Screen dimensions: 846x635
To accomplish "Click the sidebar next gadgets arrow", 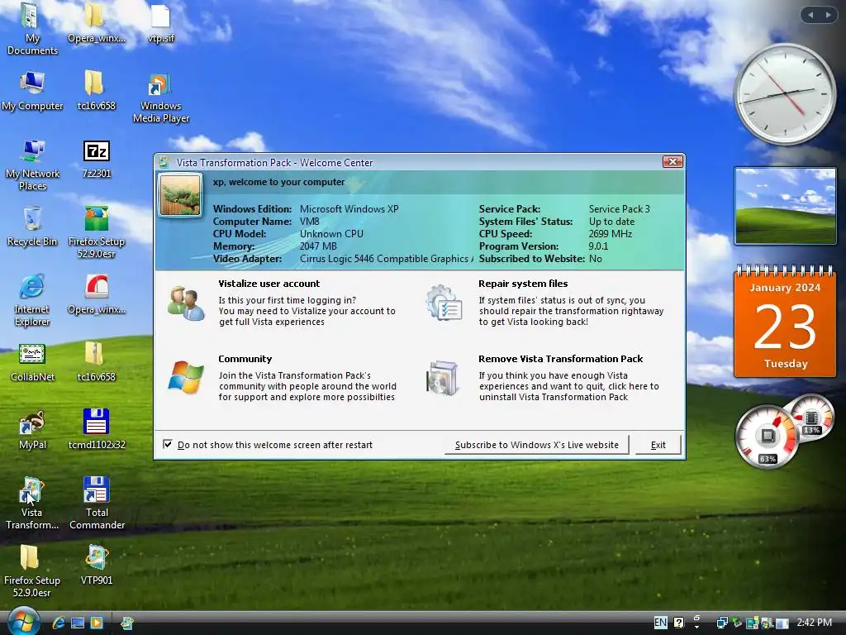I will (828, 15).
